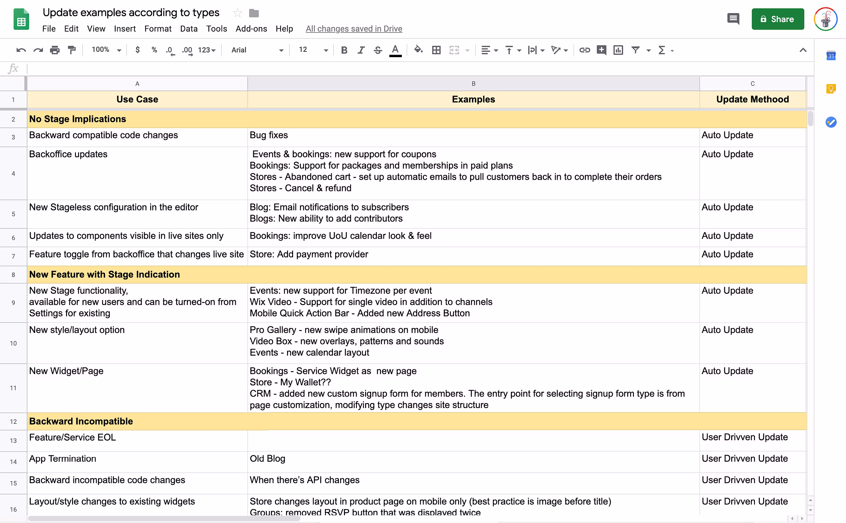Select the Use Case header cell
Viewport: 846px width, 523px height.
coord(137,99)
